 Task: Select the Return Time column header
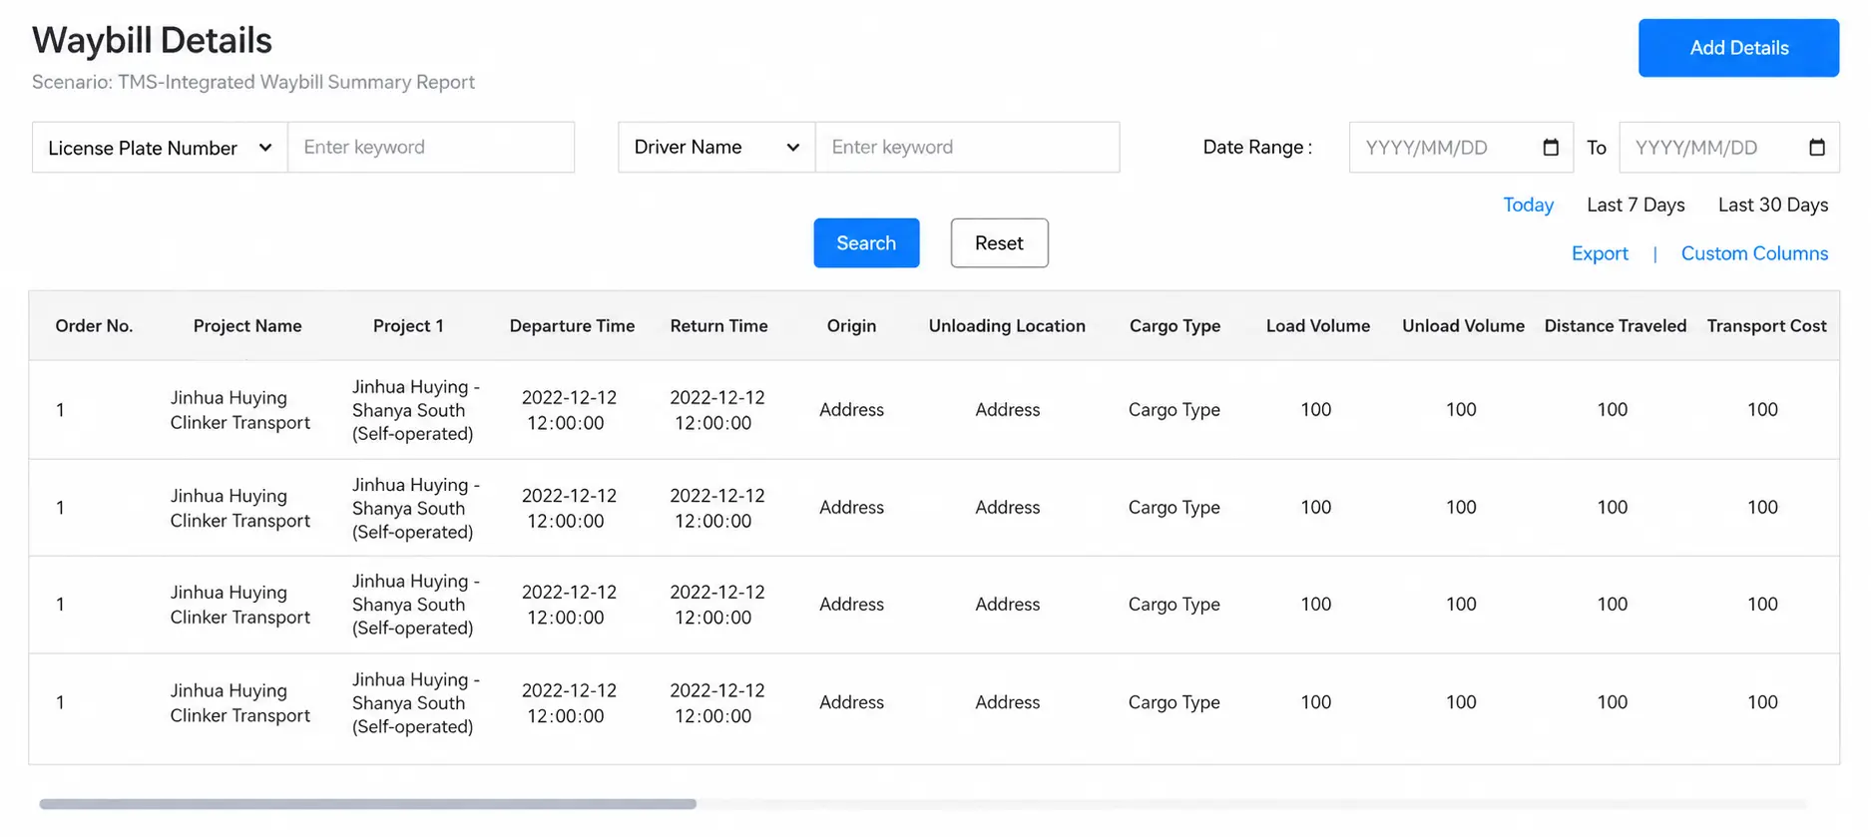(718, 326)
